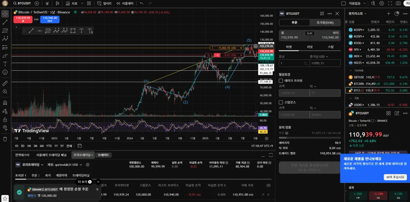Hide all drawings with the eye icon
410x202 pixels.
5,128
